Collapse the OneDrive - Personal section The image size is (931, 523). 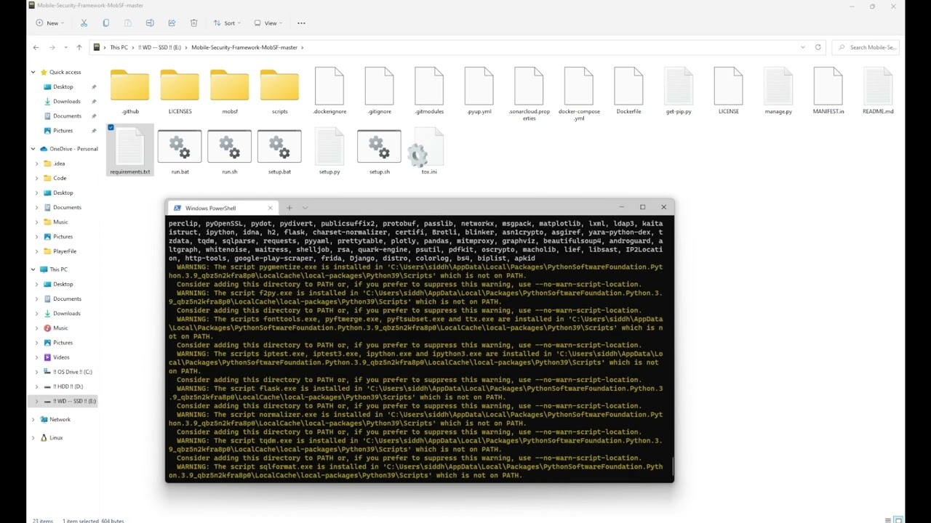33,149
